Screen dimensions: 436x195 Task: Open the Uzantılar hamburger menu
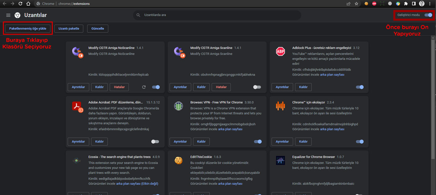(8, 15)
